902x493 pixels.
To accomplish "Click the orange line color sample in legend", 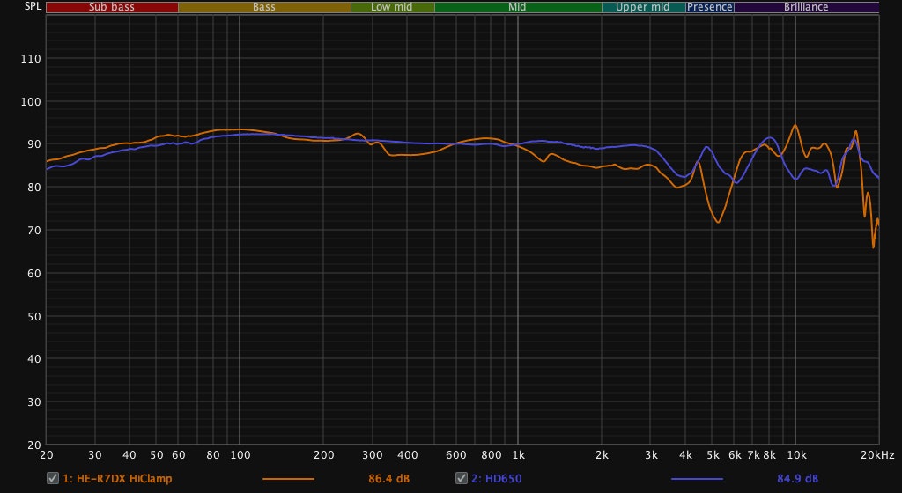I will click(288, 479).
